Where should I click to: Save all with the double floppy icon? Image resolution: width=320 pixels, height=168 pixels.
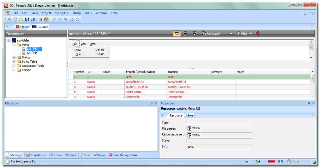32,20
